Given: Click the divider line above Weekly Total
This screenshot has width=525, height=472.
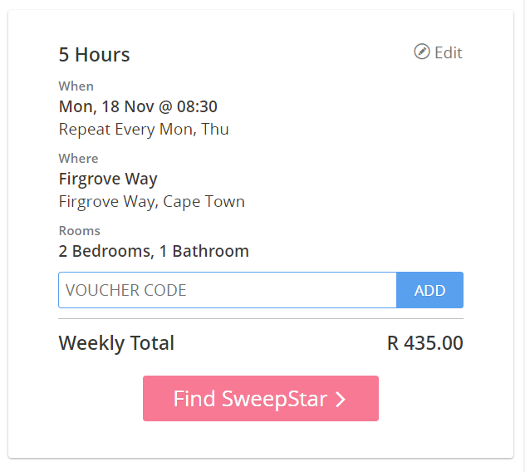Looking at the screenshot, I should 261,318.
